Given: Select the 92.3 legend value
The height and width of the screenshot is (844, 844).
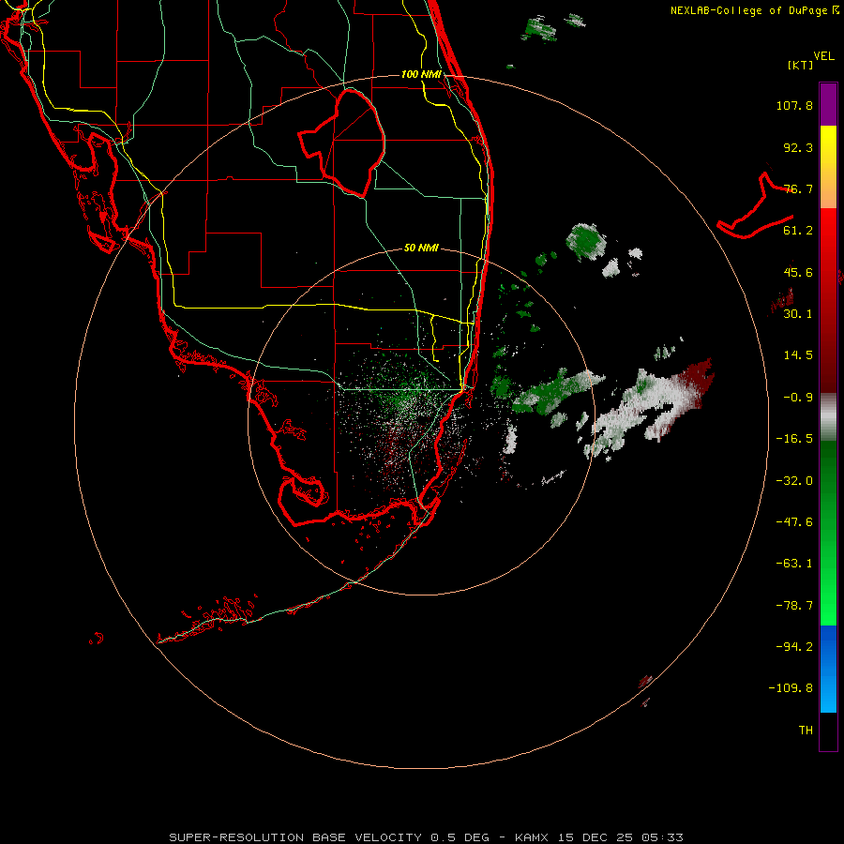Looking at the screenshot, I should coord(798,147).
